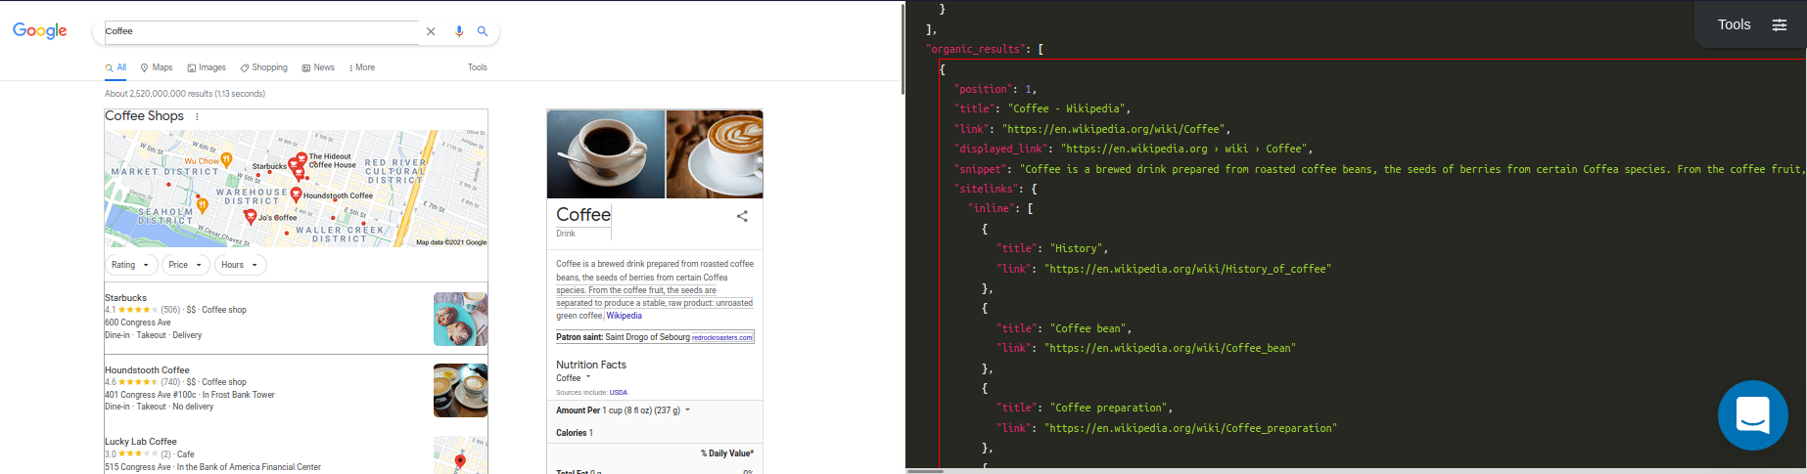Open three-dot menu beside Coffee Shops
Image resolution: width=1807 pixels, height=474 pixels.
click(197, 116)
